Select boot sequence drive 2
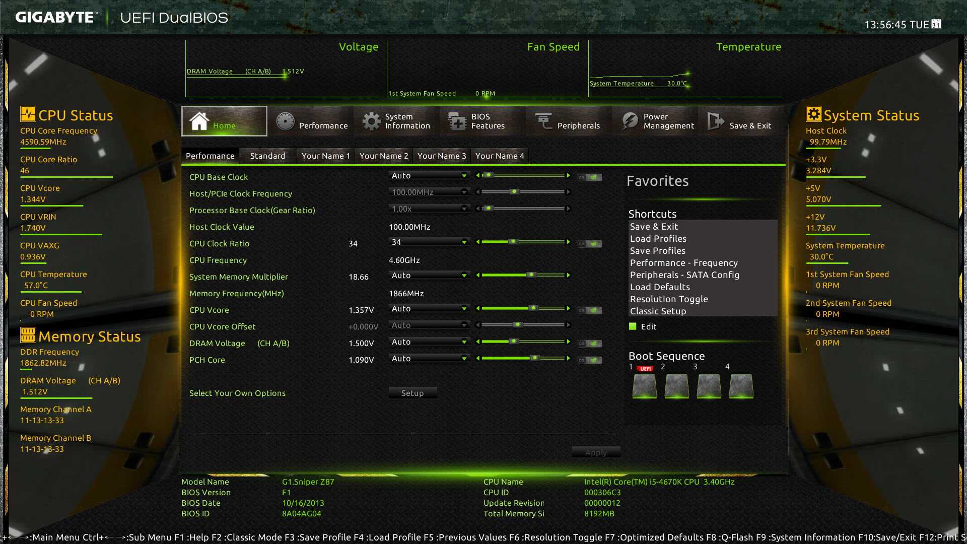This screenshot has height=544, width=967. (677, 386)
